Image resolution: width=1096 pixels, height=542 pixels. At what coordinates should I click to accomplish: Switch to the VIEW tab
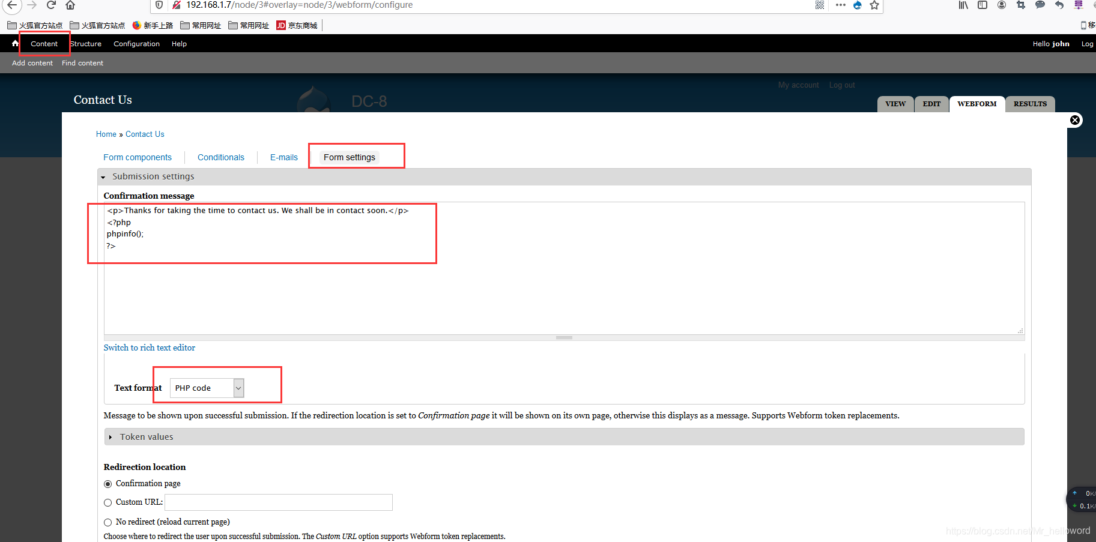[895, 104]
